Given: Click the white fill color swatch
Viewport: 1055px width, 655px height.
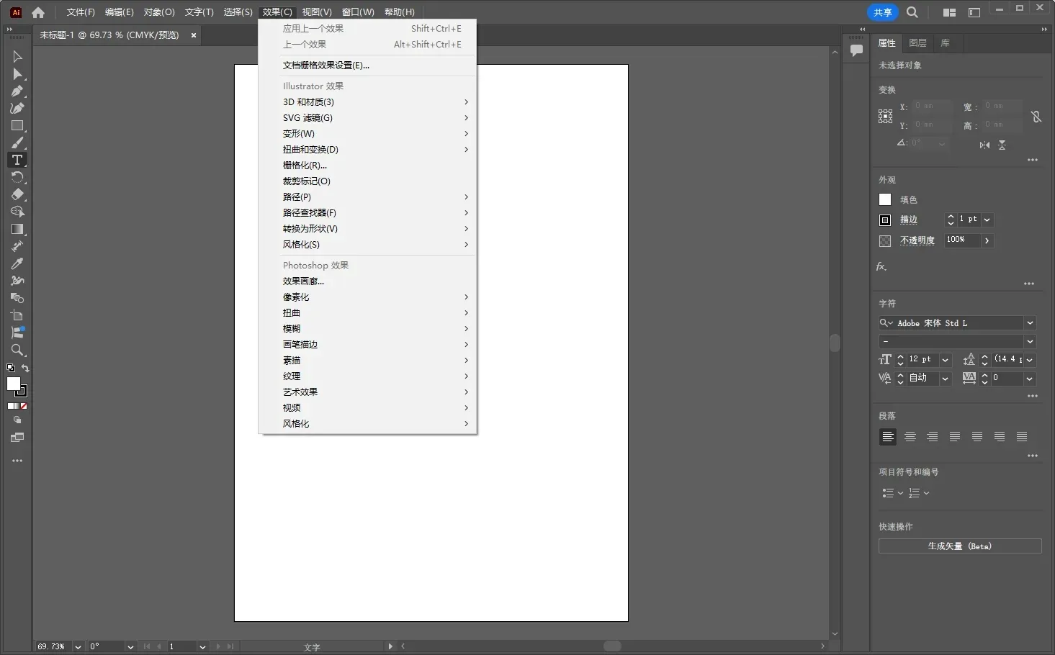Looking at the screenshot, I should point(885,200).
